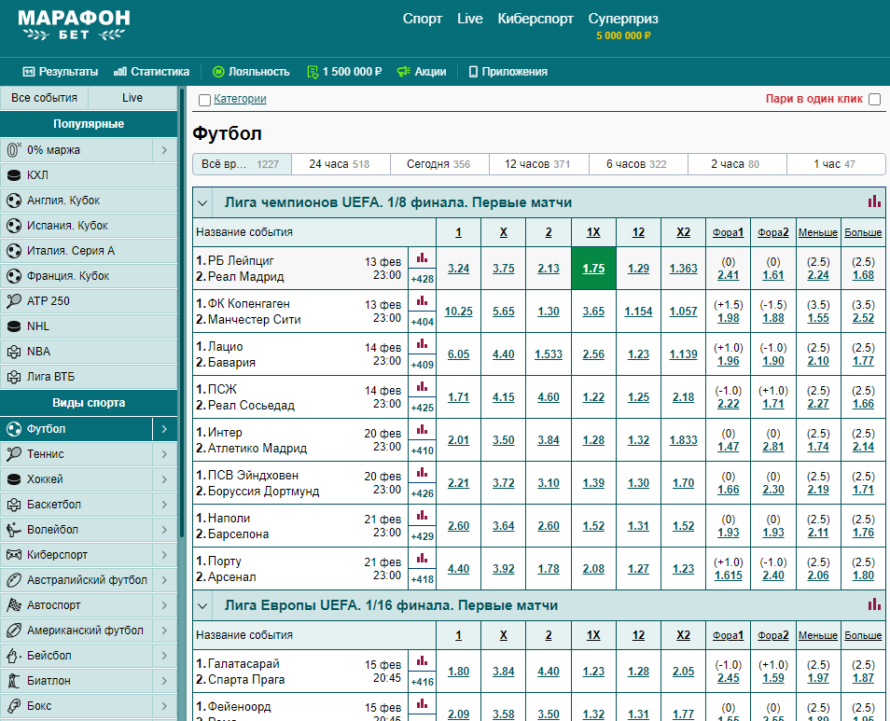Image resolution: width=890 pixels, height=721 pixels.
Task: Open Биатлон sport in sidebar
Action: tap(76, 681)
